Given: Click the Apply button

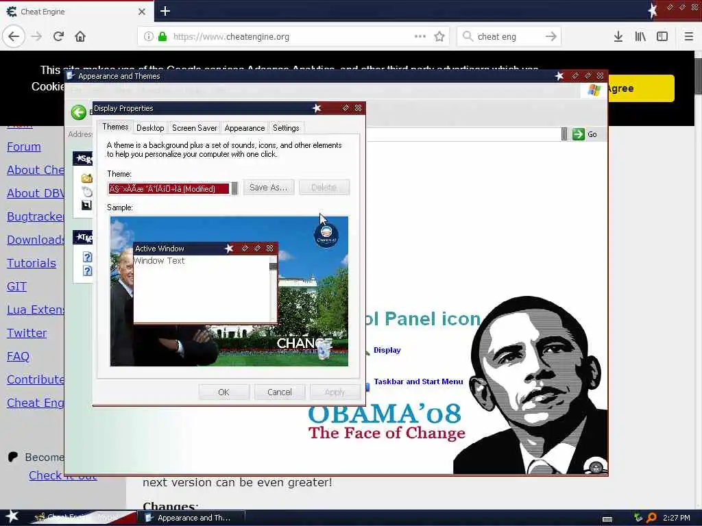Looking at the screenshot, I should coord(335,392).
